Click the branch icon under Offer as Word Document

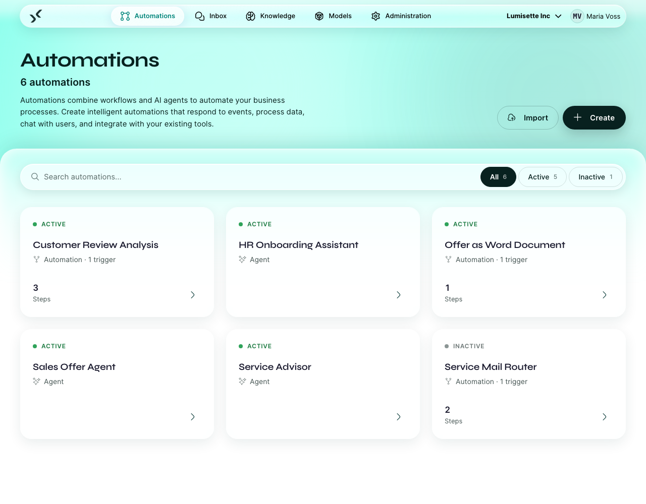pos(448,260)
